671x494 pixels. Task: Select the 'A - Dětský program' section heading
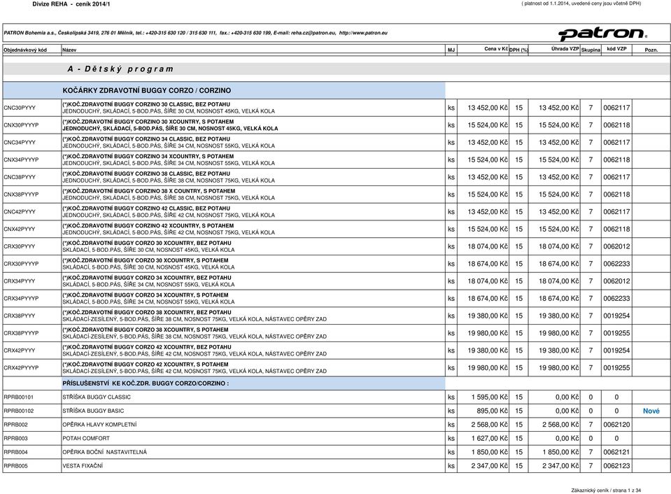(120, 69)
